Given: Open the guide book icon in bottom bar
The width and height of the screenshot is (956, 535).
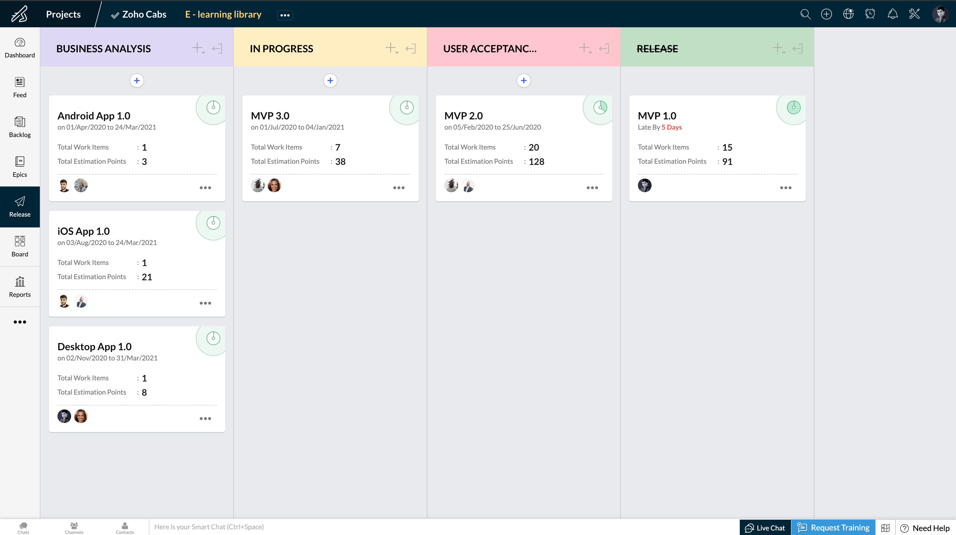Looking at the screenshot, I should pos(885,528).
